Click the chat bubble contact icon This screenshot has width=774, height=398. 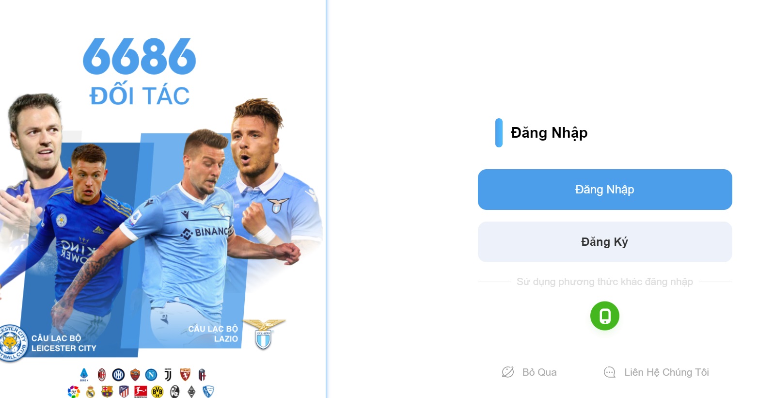point(609,372)
